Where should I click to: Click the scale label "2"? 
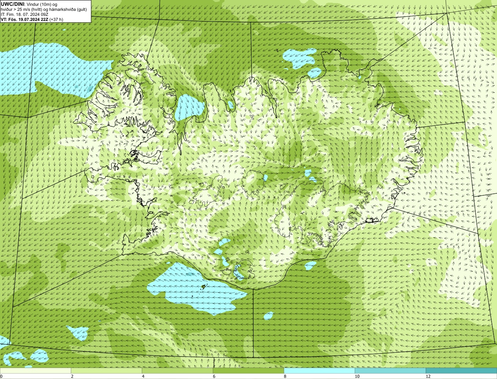72,376
